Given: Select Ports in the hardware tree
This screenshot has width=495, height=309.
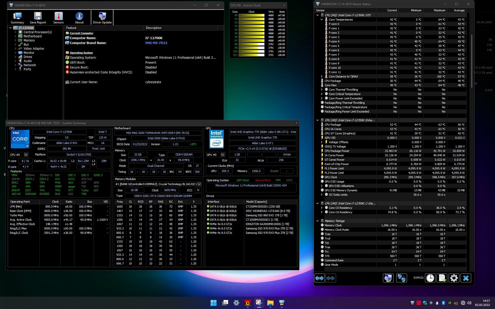Looking at the screenshot, I should (27, 69).
